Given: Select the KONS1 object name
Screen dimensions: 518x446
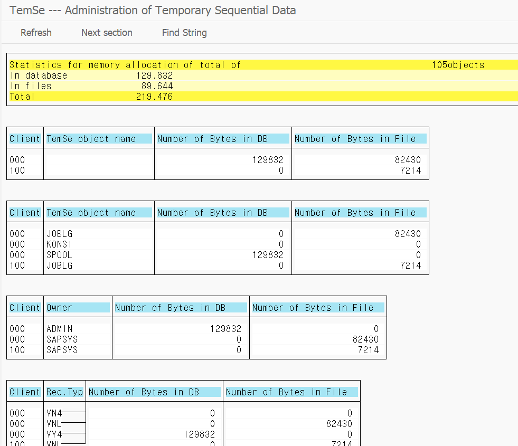Looking at the screenshot, I should pyautogui.click(x=59, y=244).
